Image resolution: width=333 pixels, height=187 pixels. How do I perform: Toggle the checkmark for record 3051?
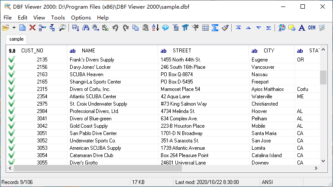point(12,133)
